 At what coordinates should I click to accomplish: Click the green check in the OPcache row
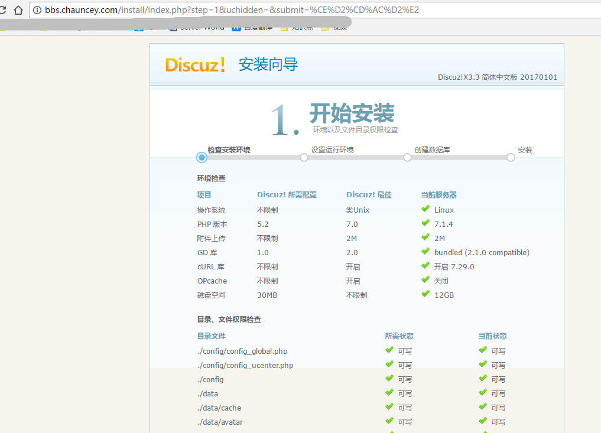[425, 280]
